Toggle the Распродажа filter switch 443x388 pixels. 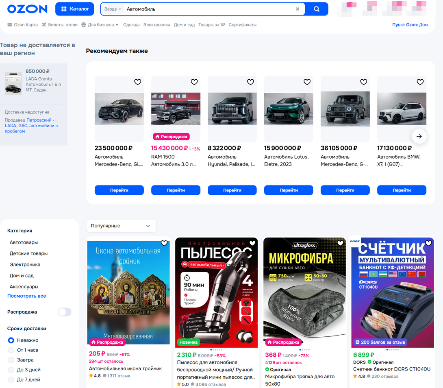pos(64,312)
